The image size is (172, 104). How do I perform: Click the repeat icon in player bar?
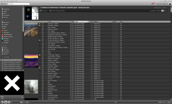coord(169,102)
